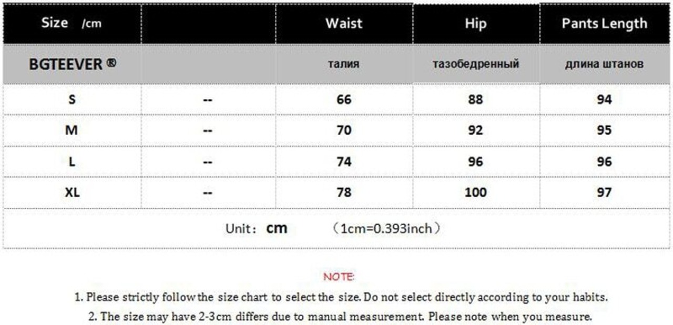The height and width of the screenshot is (325, 673).
Task: Click hip value 92 for size M
Action: click(x=475, y=130)
